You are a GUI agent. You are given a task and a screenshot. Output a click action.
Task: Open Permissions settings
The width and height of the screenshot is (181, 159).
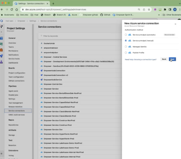tap(13, 51)
